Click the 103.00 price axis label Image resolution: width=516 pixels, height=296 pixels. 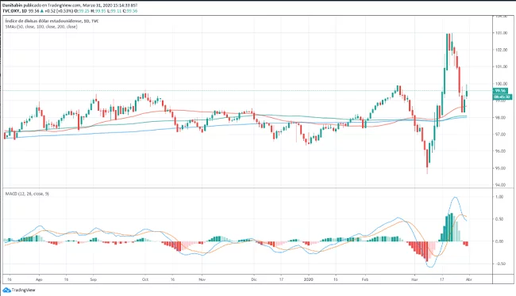pos(501,32)
